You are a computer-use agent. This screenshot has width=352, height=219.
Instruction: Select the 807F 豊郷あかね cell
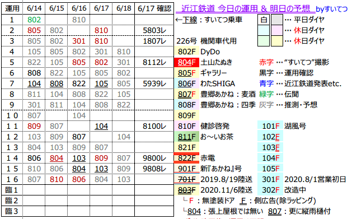click(186, 94)
